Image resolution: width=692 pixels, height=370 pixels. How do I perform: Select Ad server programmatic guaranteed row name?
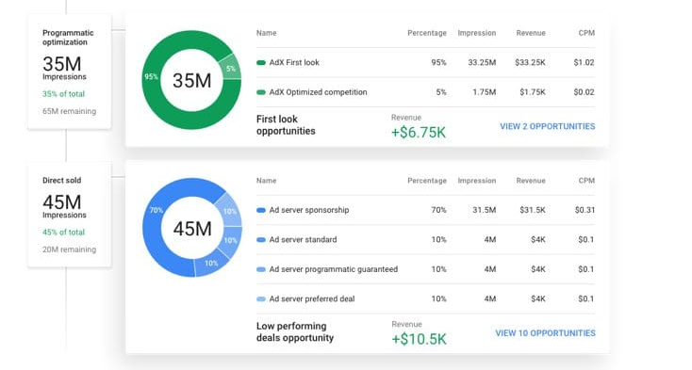click(333, 269)
